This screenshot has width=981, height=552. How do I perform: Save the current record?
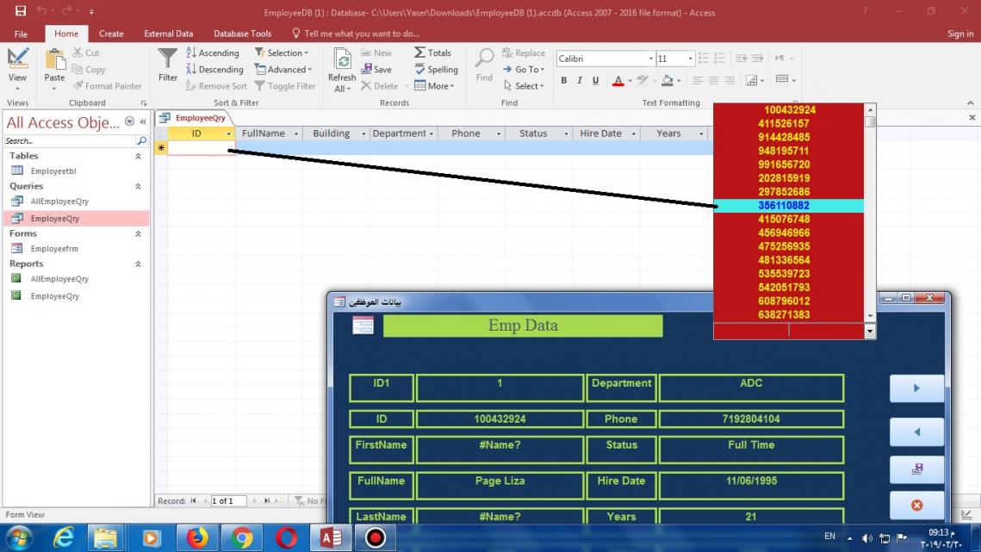click(376, 70)
